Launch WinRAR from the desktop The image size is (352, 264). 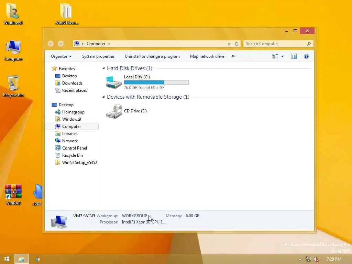[x=13, y=195]
